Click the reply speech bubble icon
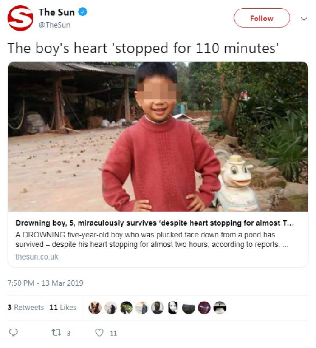This screenshot has width=316, height=348. tap(14, 333)
